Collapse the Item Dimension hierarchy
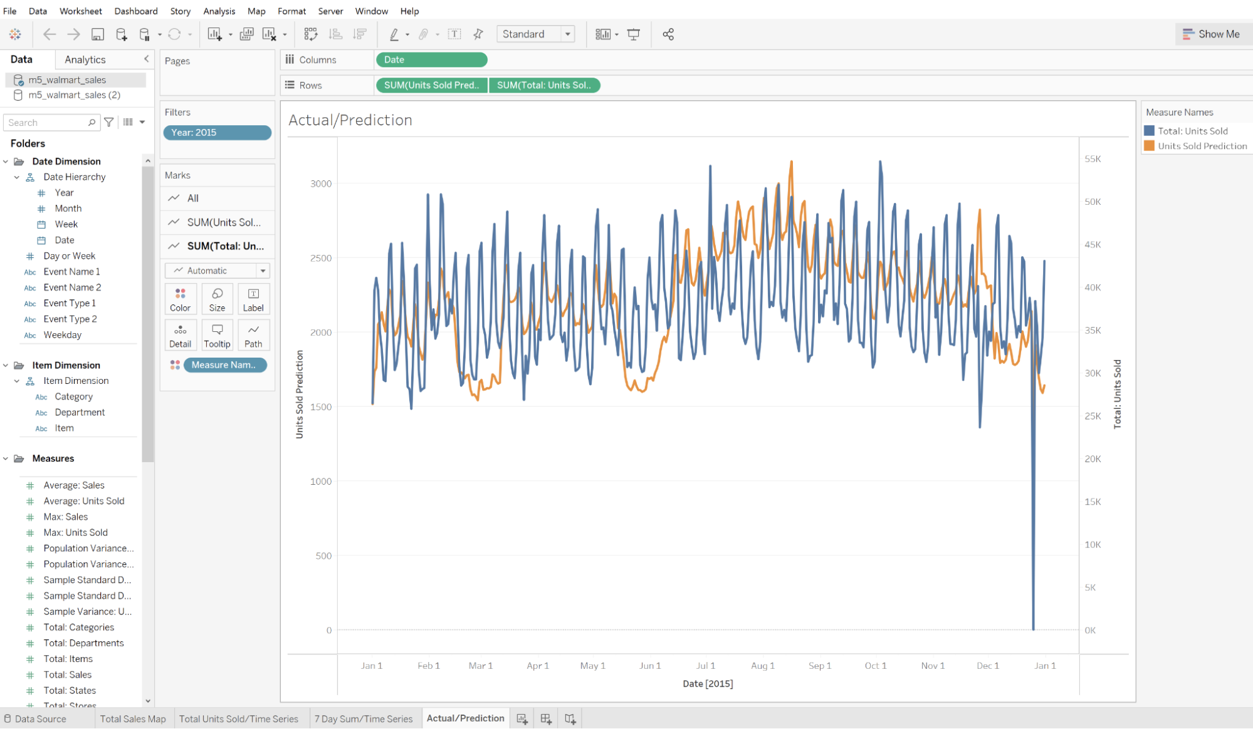Screen dimensions: 1253x729 [17, 381]
